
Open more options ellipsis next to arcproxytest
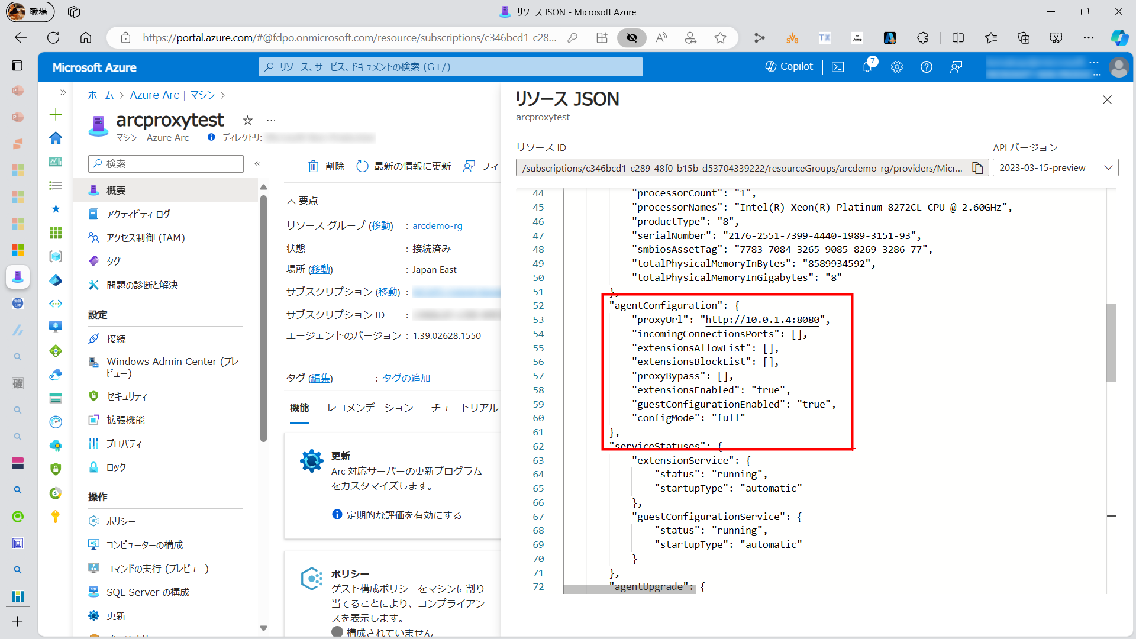click(272, 120)
